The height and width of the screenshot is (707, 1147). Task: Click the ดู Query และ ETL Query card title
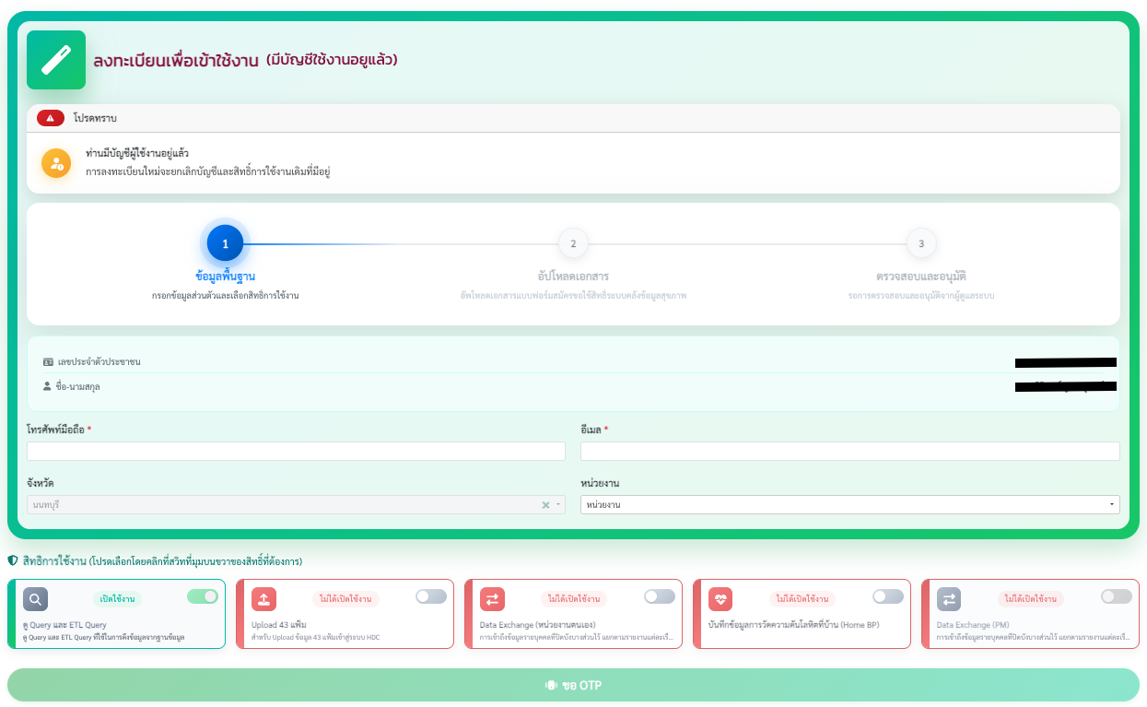(64, 625)
